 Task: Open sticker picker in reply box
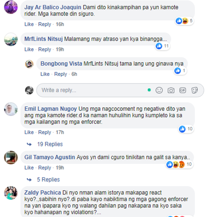(x=195, y=90)
